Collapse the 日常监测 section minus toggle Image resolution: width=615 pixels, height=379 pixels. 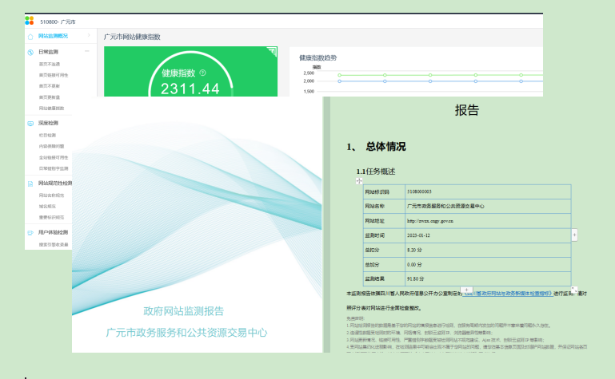86,51
